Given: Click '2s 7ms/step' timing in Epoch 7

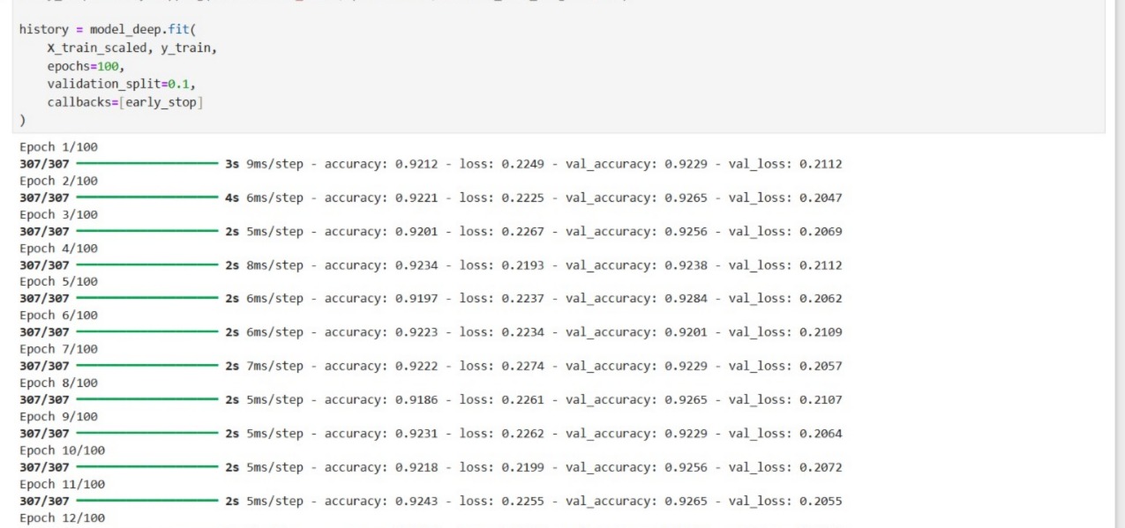Looking at the screenshot, I should pos(264,366).
